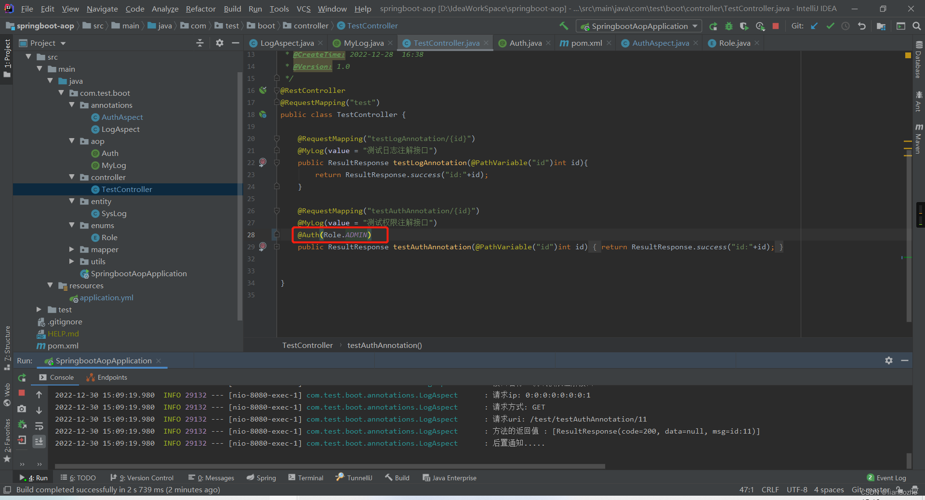Toggle the Favorites side tool window
This screenshot has height=500, width=925.
click(7, 440)
